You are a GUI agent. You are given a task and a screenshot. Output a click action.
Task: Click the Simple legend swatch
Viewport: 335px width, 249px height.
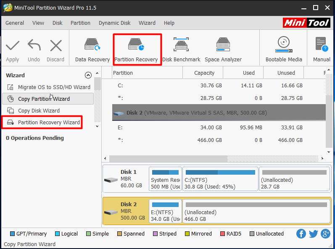click(88, 234)
